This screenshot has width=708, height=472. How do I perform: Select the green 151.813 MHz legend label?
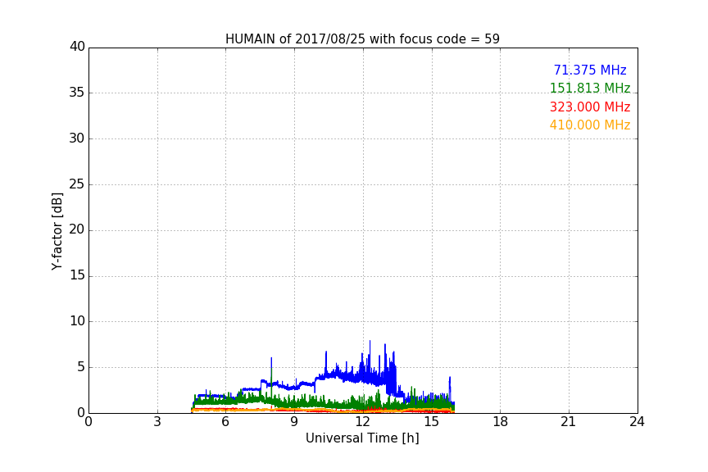(590, 88)
